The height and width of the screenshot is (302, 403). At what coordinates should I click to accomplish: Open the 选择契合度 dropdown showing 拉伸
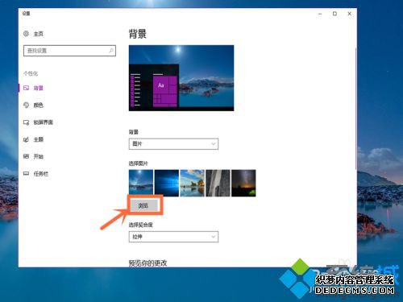173,237
